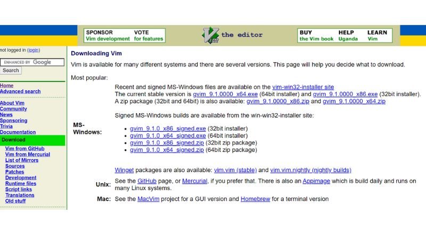This screenshot has height=239, width=426.
Task: Click Vote for features in header
Action: (149, 36)
